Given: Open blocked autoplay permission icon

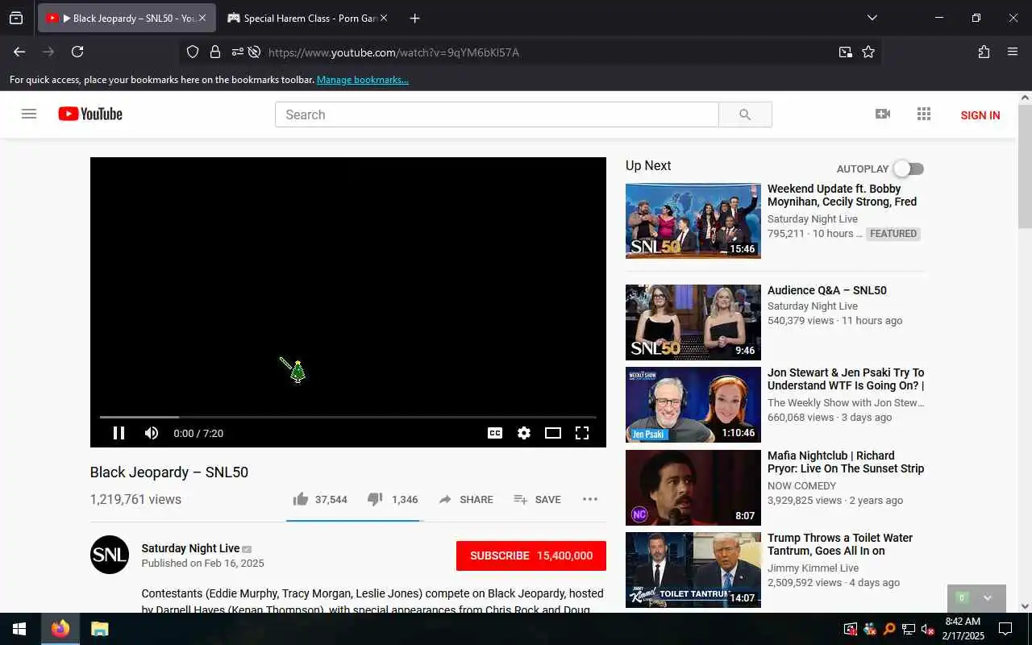Looking at the screenshot, I should point(254,52).
